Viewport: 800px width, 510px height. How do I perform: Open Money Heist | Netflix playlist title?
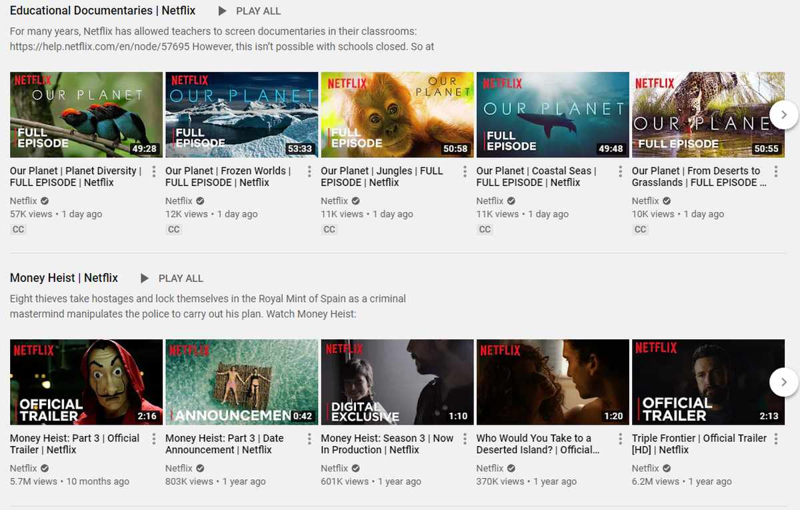click(64, 278)
